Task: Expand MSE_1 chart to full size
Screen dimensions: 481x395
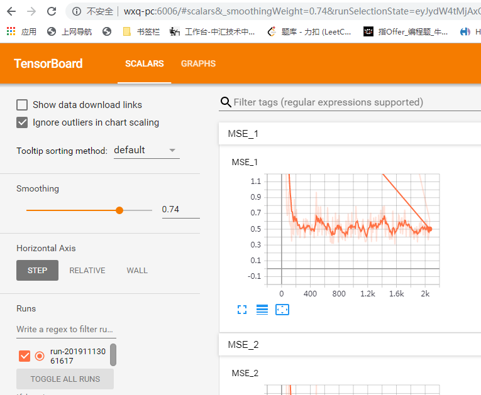Action: [x=242, y=310]
